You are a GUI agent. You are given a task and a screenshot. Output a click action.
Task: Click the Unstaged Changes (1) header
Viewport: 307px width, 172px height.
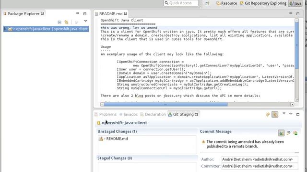point(117,131)
